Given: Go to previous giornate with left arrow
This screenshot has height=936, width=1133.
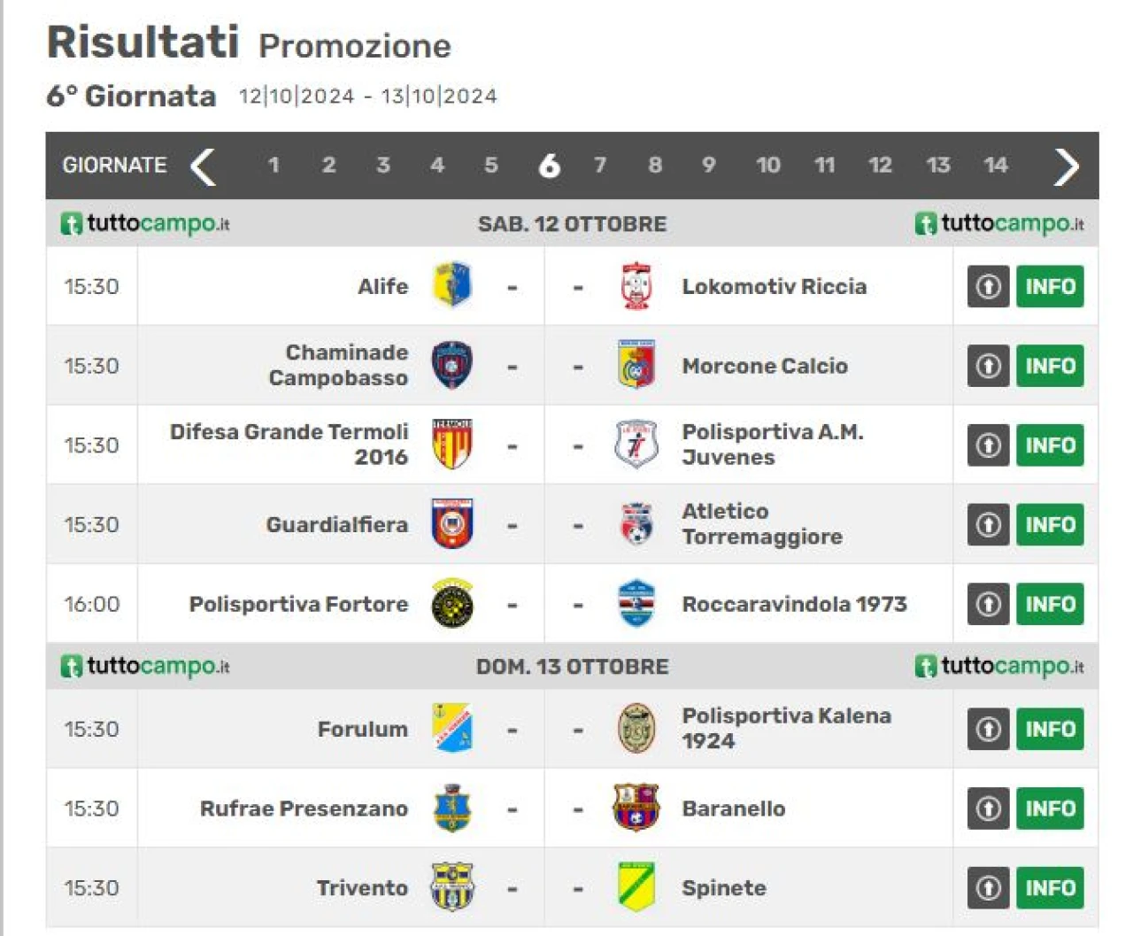Looking at the screenshot, I should coord(203,166).
